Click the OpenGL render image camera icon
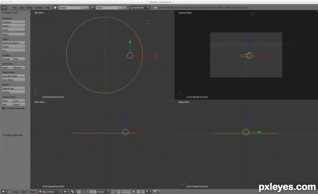Image resolution: width=318 pixels, height=194 pixels. tap(155, 192)
